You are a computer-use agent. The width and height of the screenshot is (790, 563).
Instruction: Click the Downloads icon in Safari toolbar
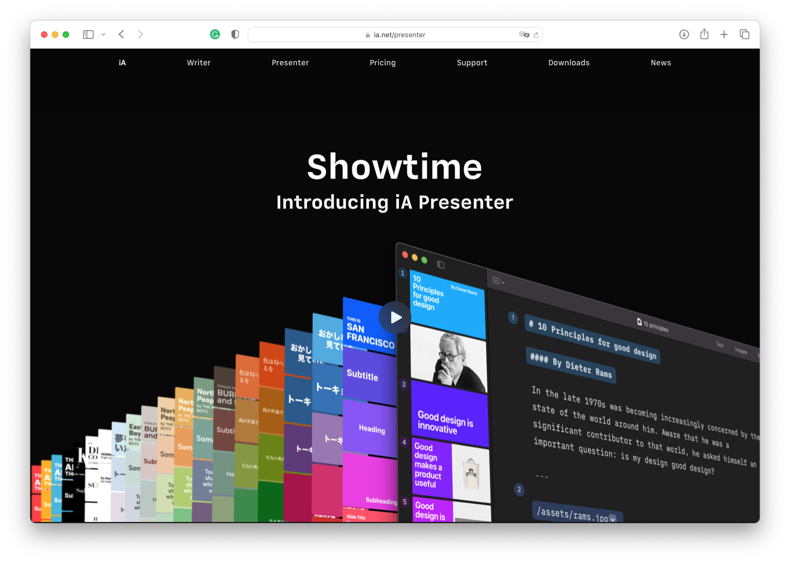pyautogui.click(x=684, y=34)
